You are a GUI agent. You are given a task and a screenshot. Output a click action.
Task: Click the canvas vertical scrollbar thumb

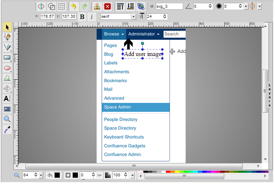click(x=265, y=91)
